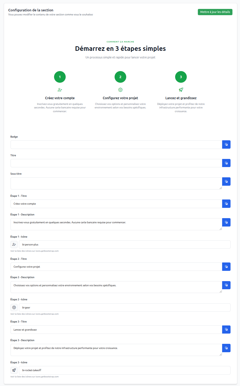This screenshot has width=240, height=386.
Task: Click the blue icon button next to Titre field
Action: (x=226, y=163)
